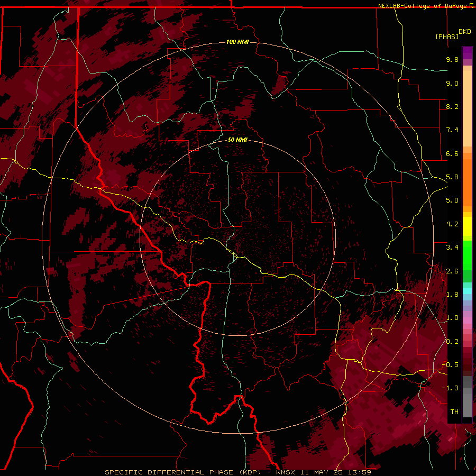
Task: Click the 5.8 color scale value
Action: tap(452, 177)
